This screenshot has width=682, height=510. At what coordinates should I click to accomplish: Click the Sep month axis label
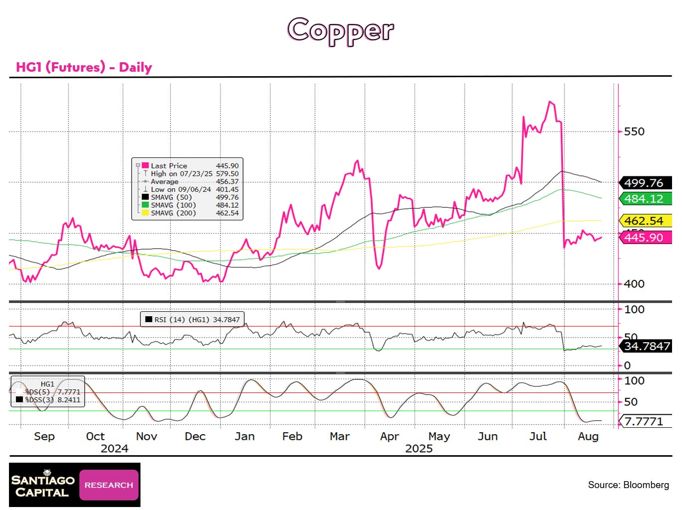click(x=44, y=436)
